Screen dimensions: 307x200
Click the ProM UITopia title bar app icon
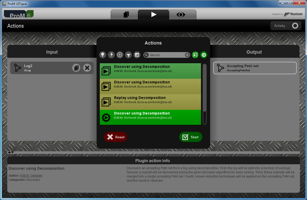coord(4,4)
